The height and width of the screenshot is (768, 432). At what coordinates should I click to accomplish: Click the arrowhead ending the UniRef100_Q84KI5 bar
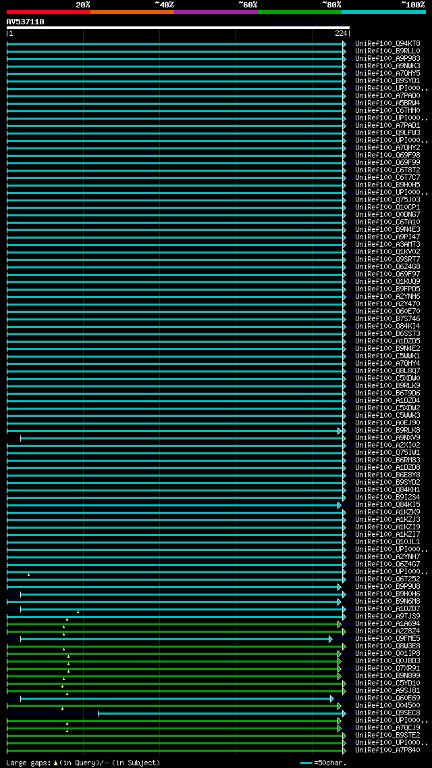[340, 505]
